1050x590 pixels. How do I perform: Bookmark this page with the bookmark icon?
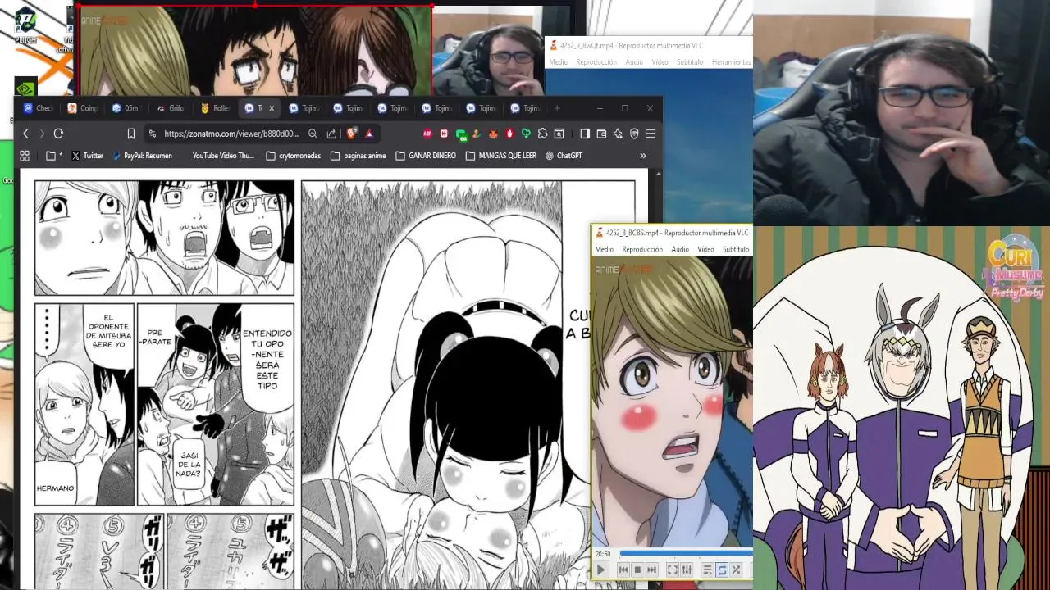pyautogui.click(x=130, y=134)
